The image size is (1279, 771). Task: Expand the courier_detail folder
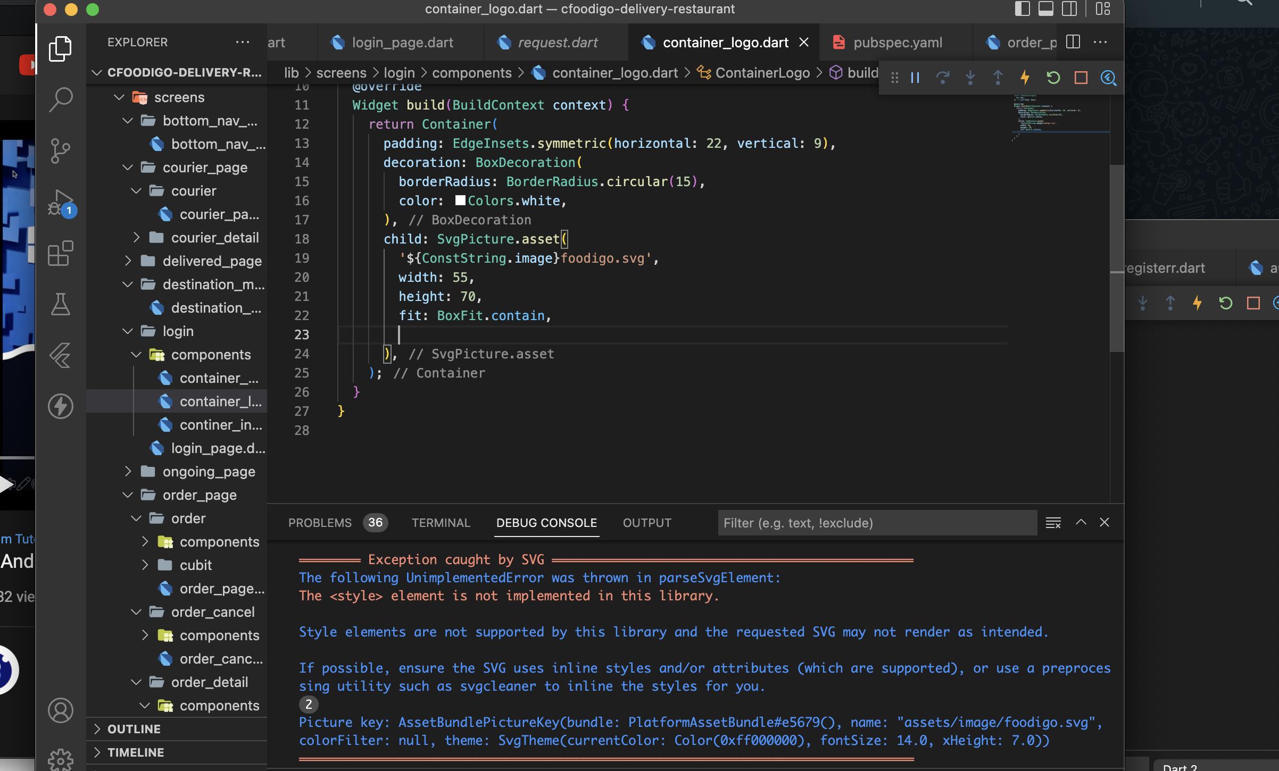(x=136, y=238)
